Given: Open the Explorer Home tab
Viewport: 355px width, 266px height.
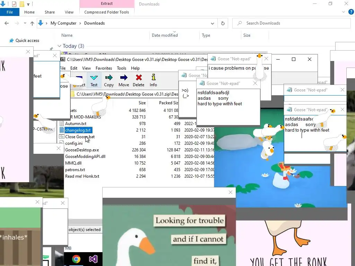Looking at the screenshot, I should click(x=29, y=12).
